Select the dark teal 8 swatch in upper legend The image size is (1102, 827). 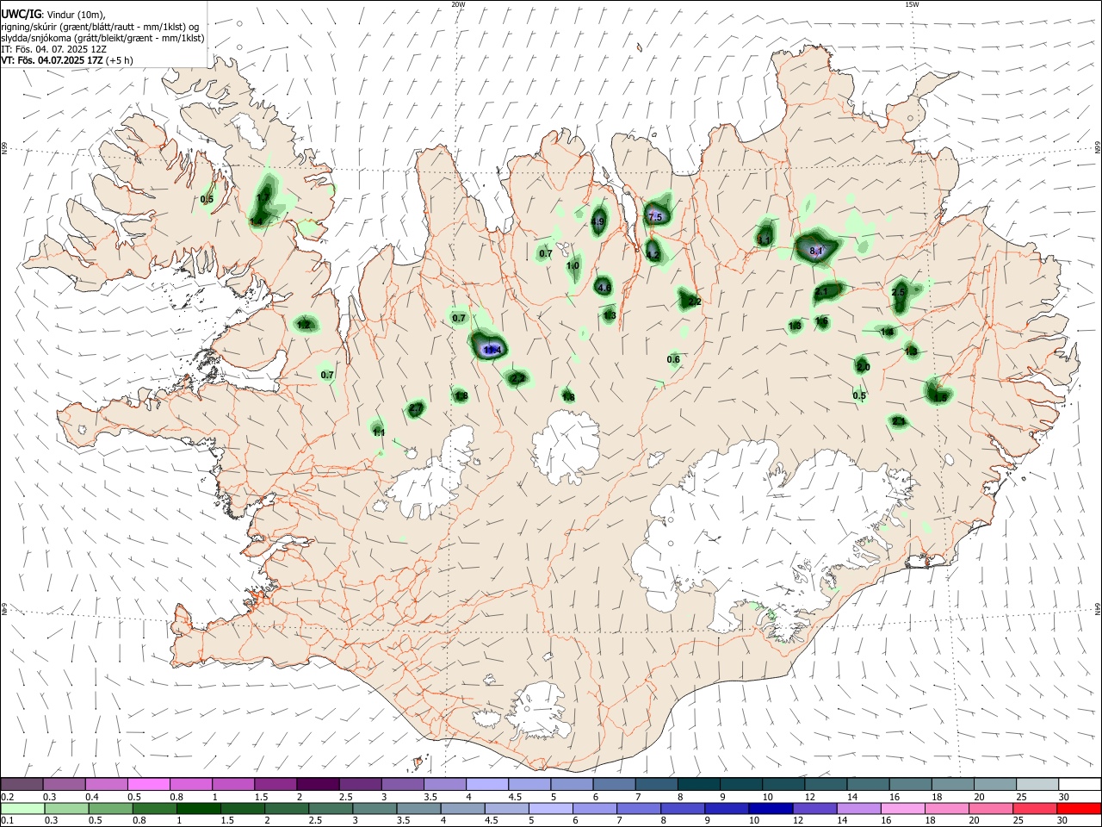tap(699, 784)
